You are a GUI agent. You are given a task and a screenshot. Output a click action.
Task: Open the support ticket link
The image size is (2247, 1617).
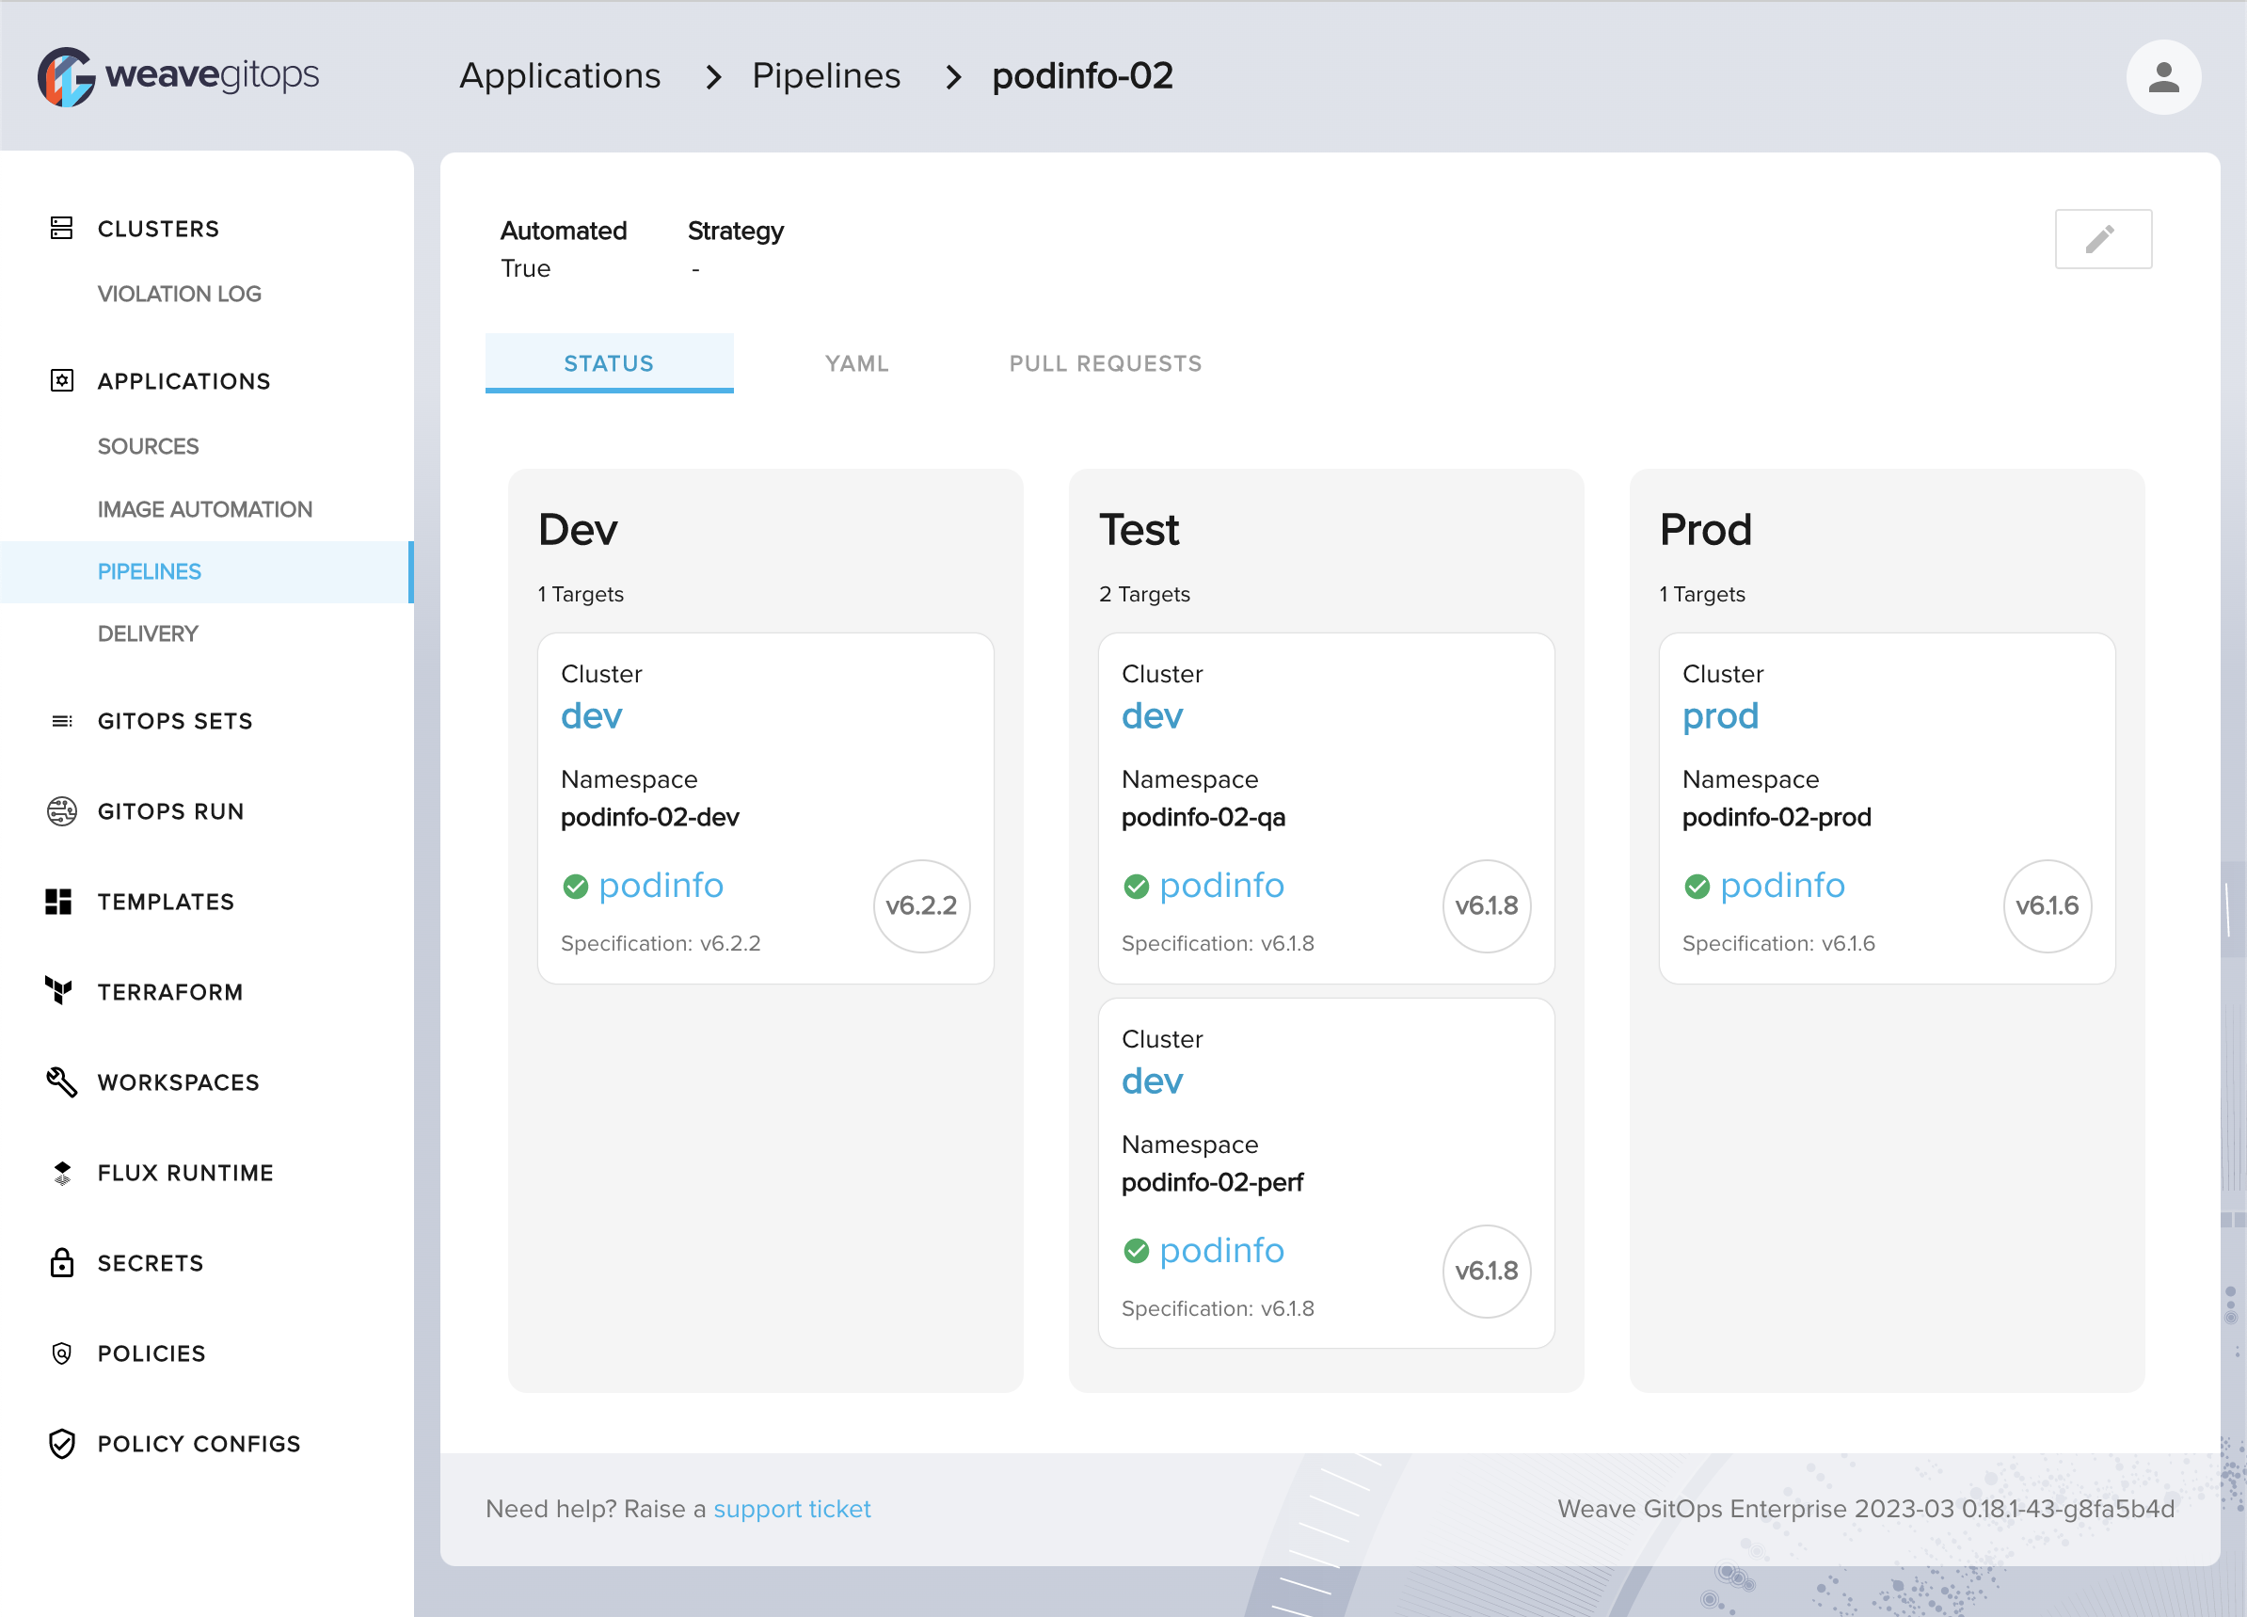point(791,1508)
